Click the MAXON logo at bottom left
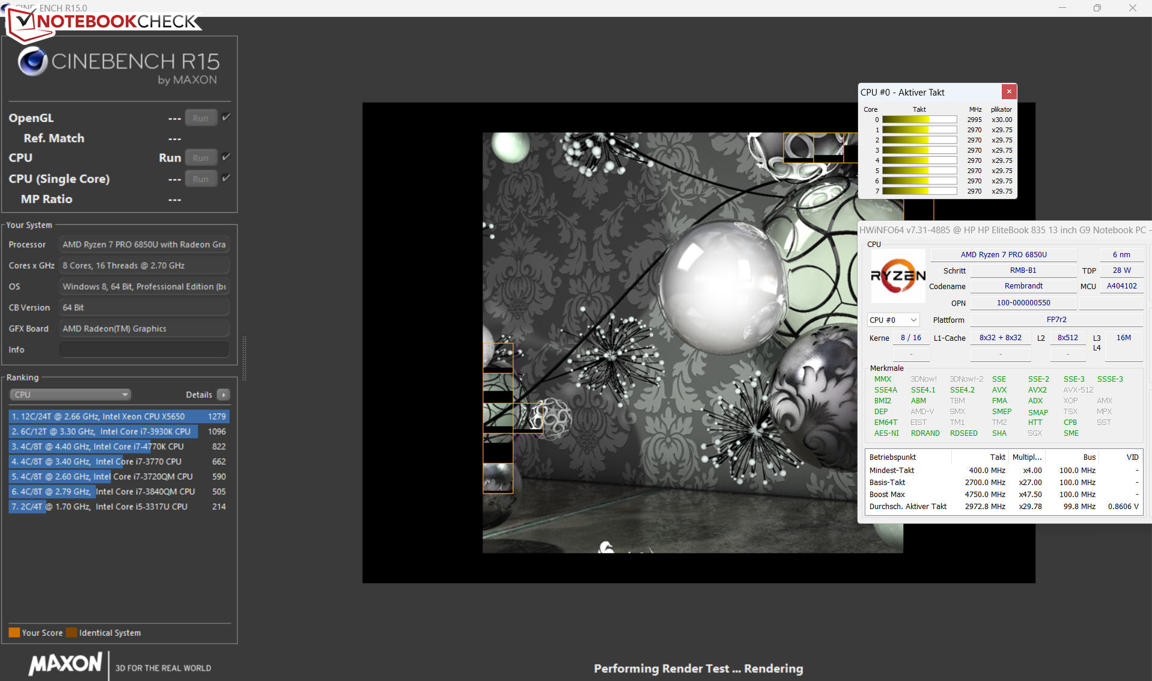The width and height of the screenshot is (1152, 681). 65,664
